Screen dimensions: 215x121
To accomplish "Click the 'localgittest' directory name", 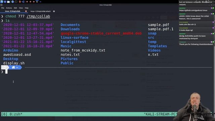I will (x=74, y=42).
